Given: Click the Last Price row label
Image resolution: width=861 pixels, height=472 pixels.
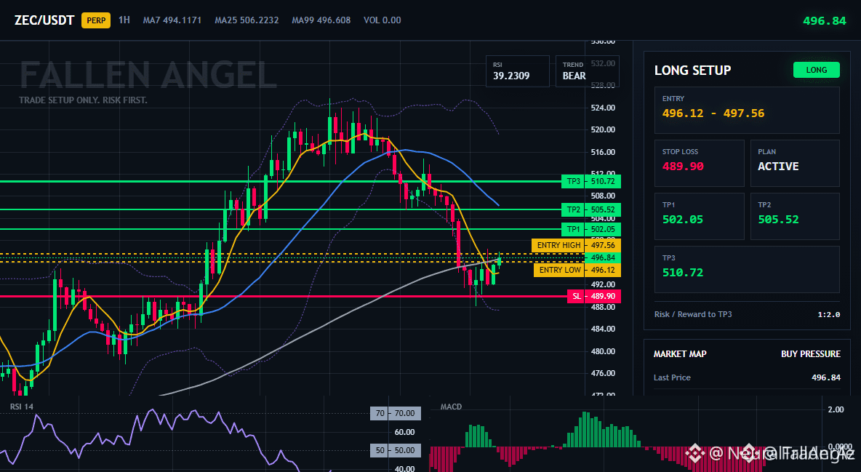Looking at the screenshot, I should coord(672,377).
